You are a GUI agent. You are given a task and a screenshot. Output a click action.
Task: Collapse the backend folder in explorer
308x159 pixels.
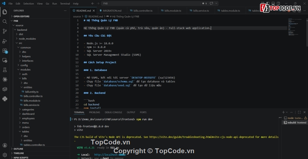[x=22, y=30]
